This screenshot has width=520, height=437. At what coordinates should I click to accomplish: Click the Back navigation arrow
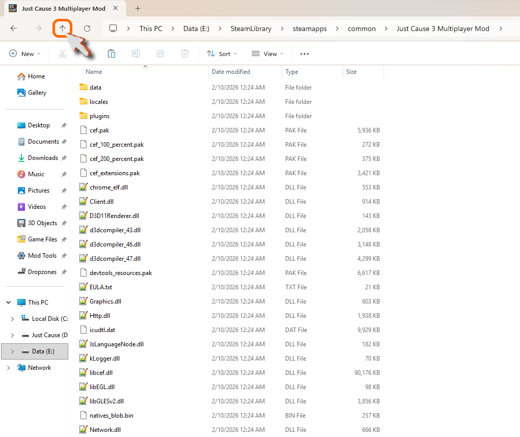pos(14,29)
